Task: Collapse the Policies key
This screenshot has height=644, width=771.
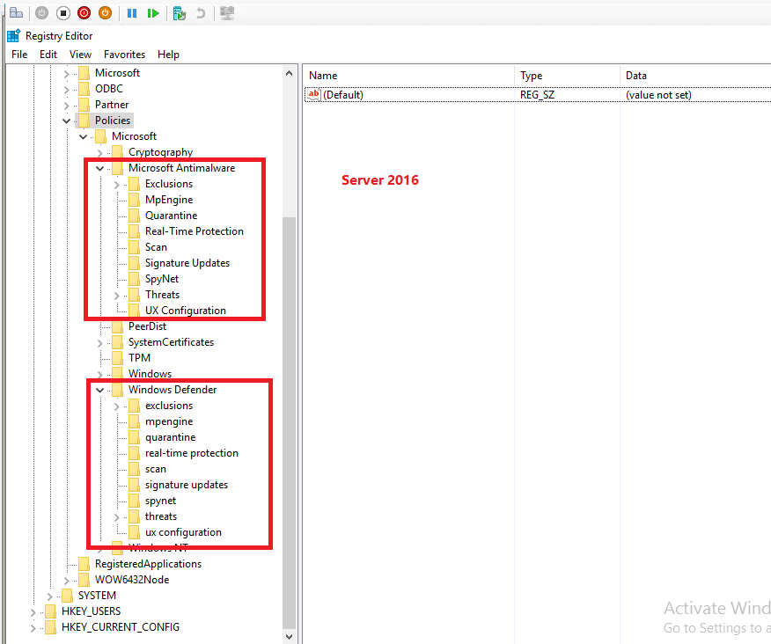Action: 66,121
